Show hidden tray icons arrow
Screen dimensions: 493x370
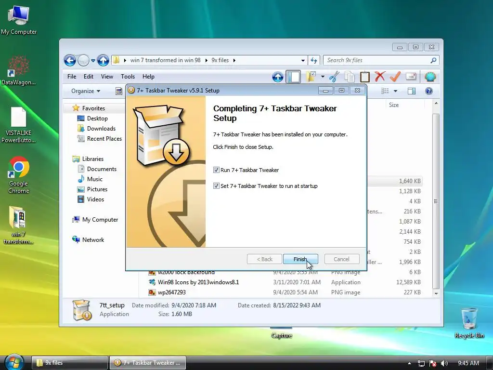click(409, 363)
